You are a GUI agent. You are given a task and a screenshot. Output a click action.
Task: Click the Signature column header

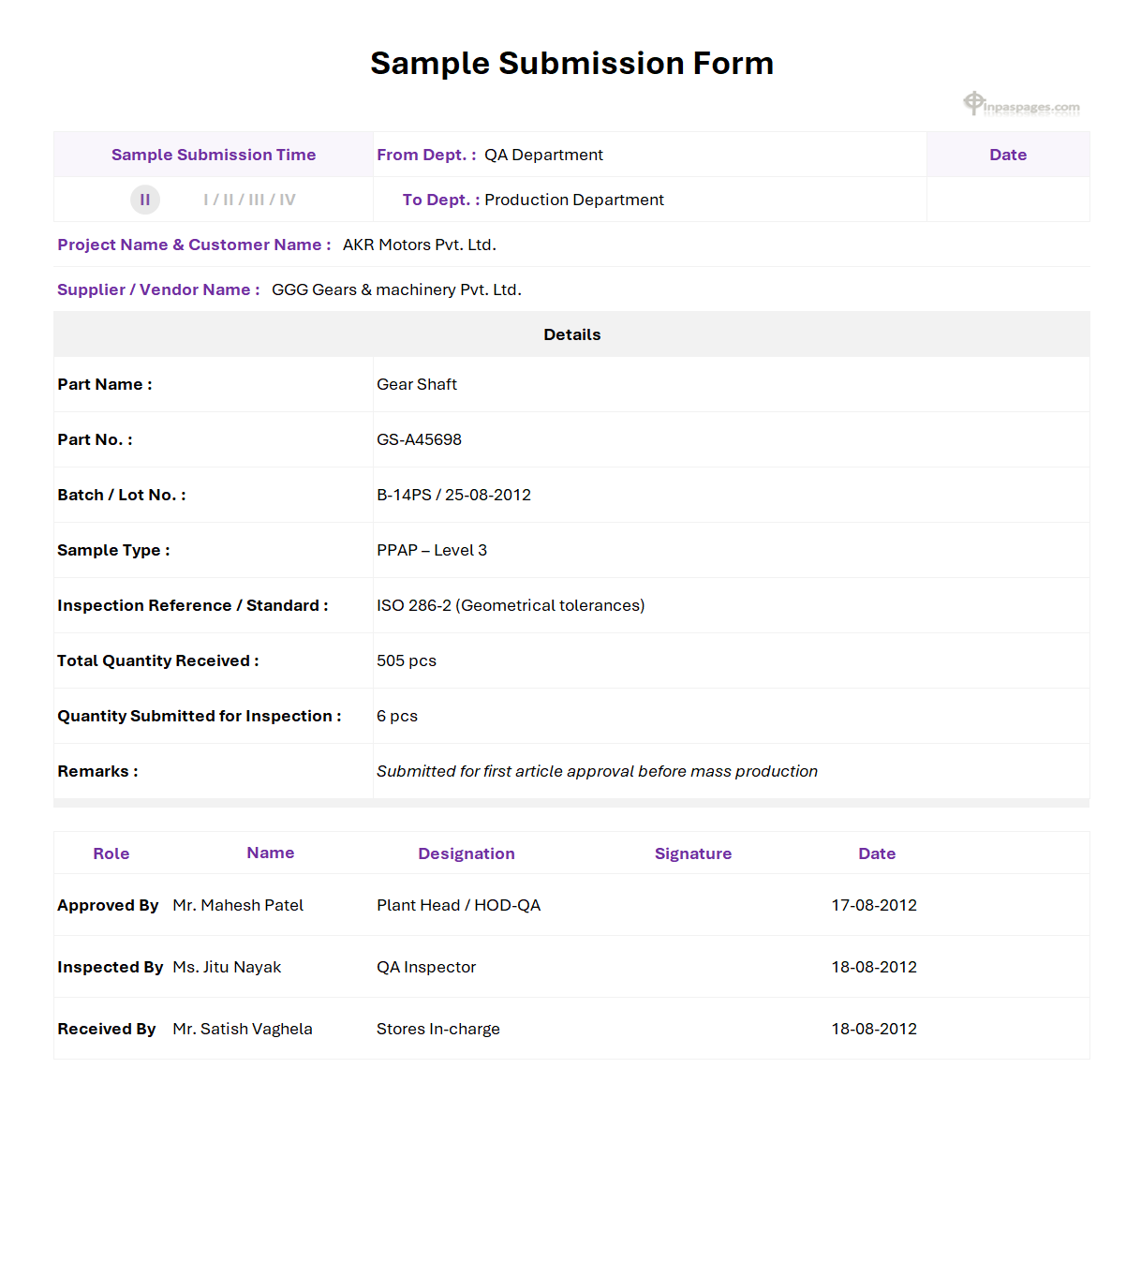pyautogui.click(x=693, y=853)
